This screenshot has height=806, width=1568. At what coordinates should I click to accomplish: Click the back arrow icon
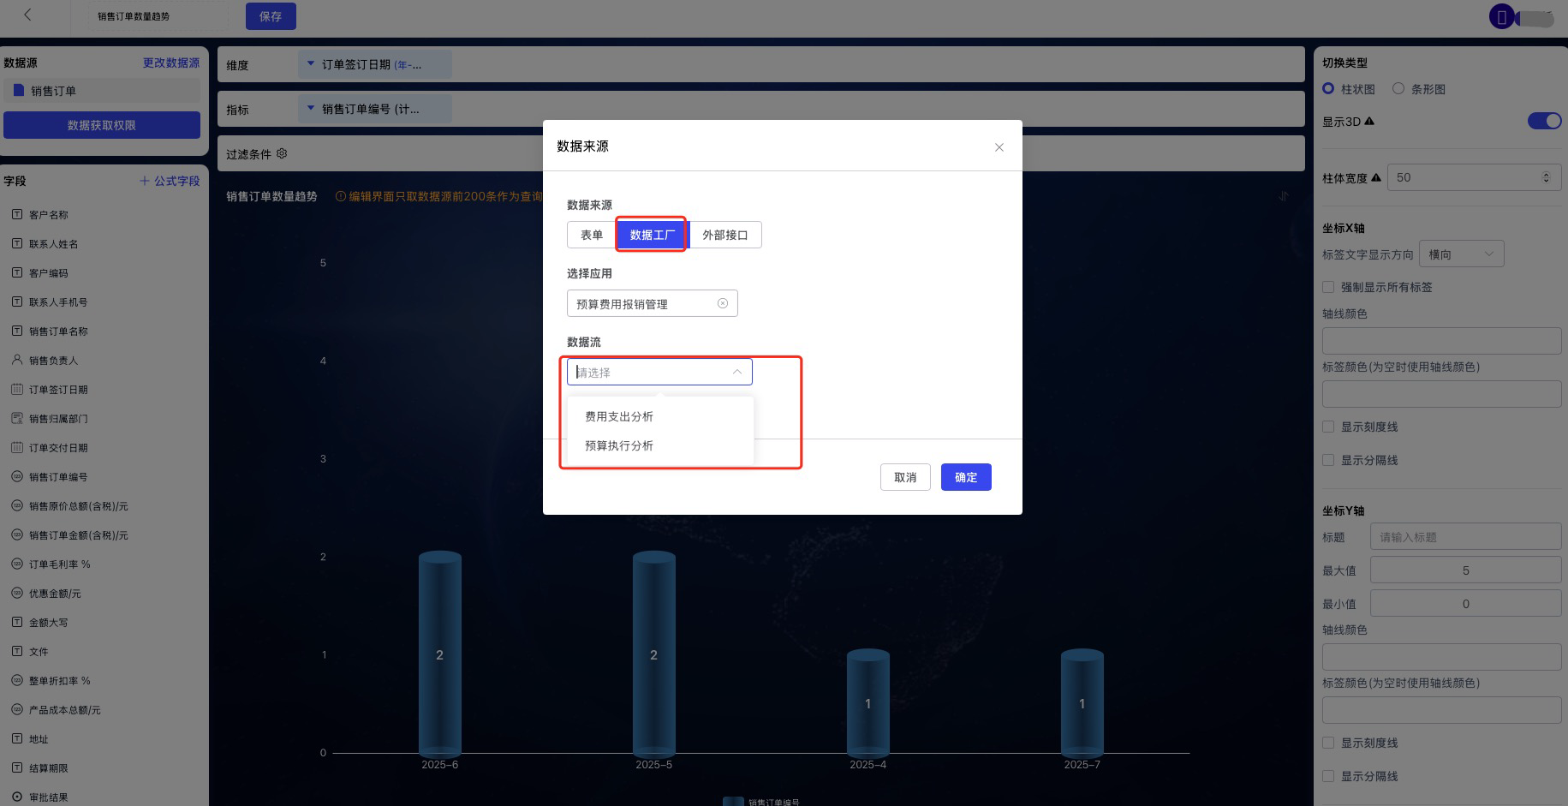27,15
